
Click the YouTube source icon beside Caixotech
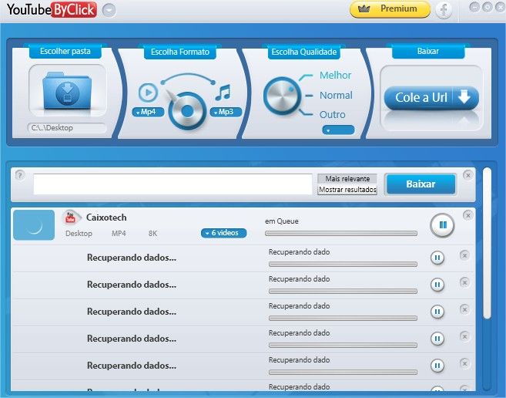pyautogui.click(x=71, y=218)
